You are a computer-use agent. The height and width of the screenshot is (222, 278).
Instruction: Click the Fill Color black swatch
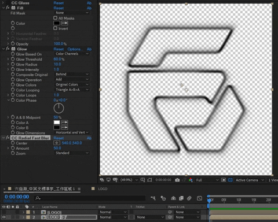coord(57,23)
